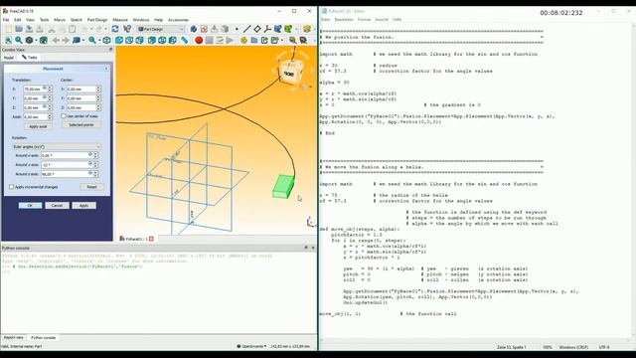Click the Fit all view icon

pos(9,40)
